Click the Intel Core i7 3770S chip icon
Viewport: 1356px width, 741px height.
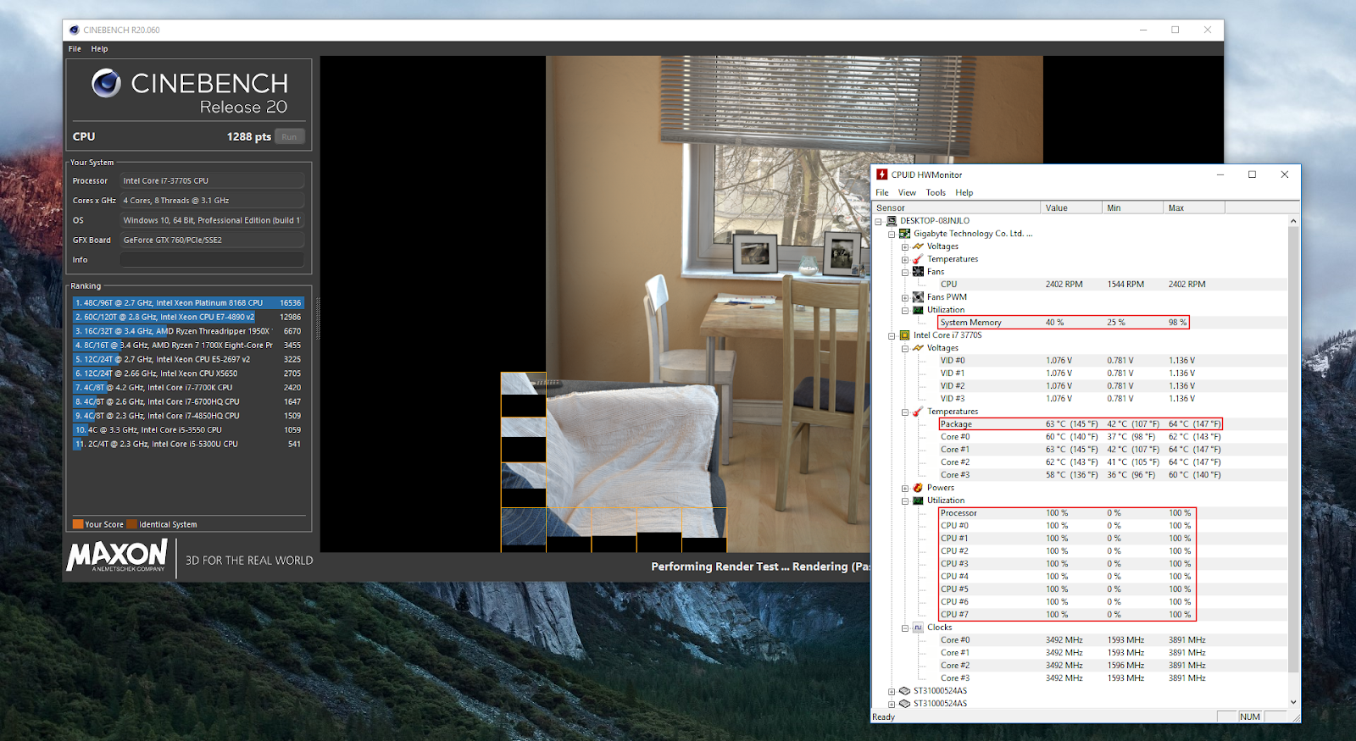904,335
